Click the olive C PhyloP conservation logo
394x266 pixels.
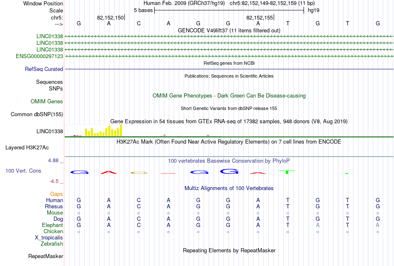pyautogui.click(x=139, y=173)
